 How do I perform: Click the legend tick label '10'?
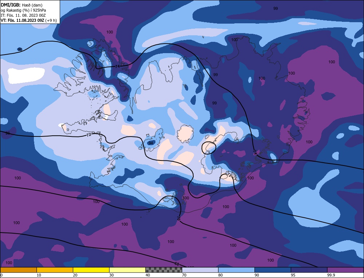(39, 275)
